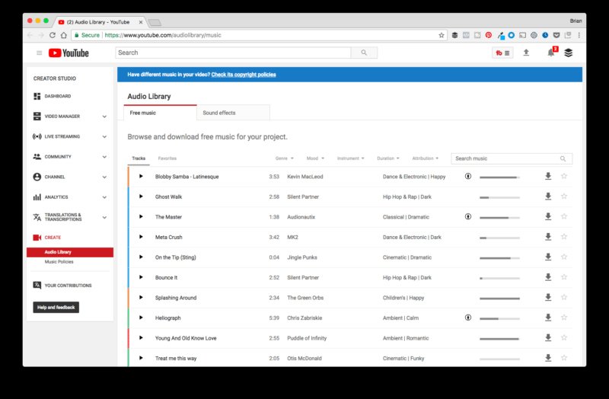Favorite Blobby Samba with its star

click(x=564, y=177)
